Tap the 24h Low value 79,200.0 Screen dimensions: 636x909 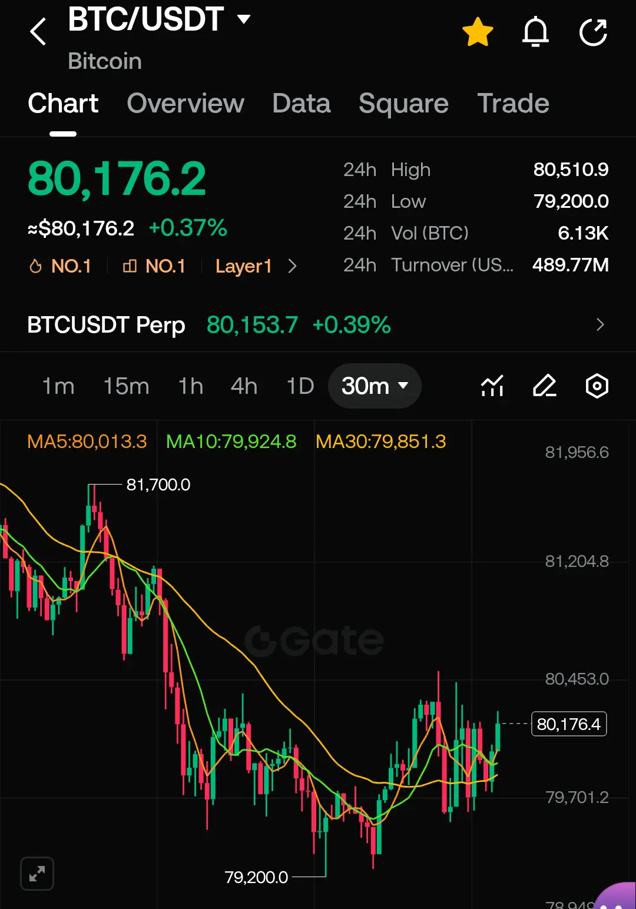[571, 201]
